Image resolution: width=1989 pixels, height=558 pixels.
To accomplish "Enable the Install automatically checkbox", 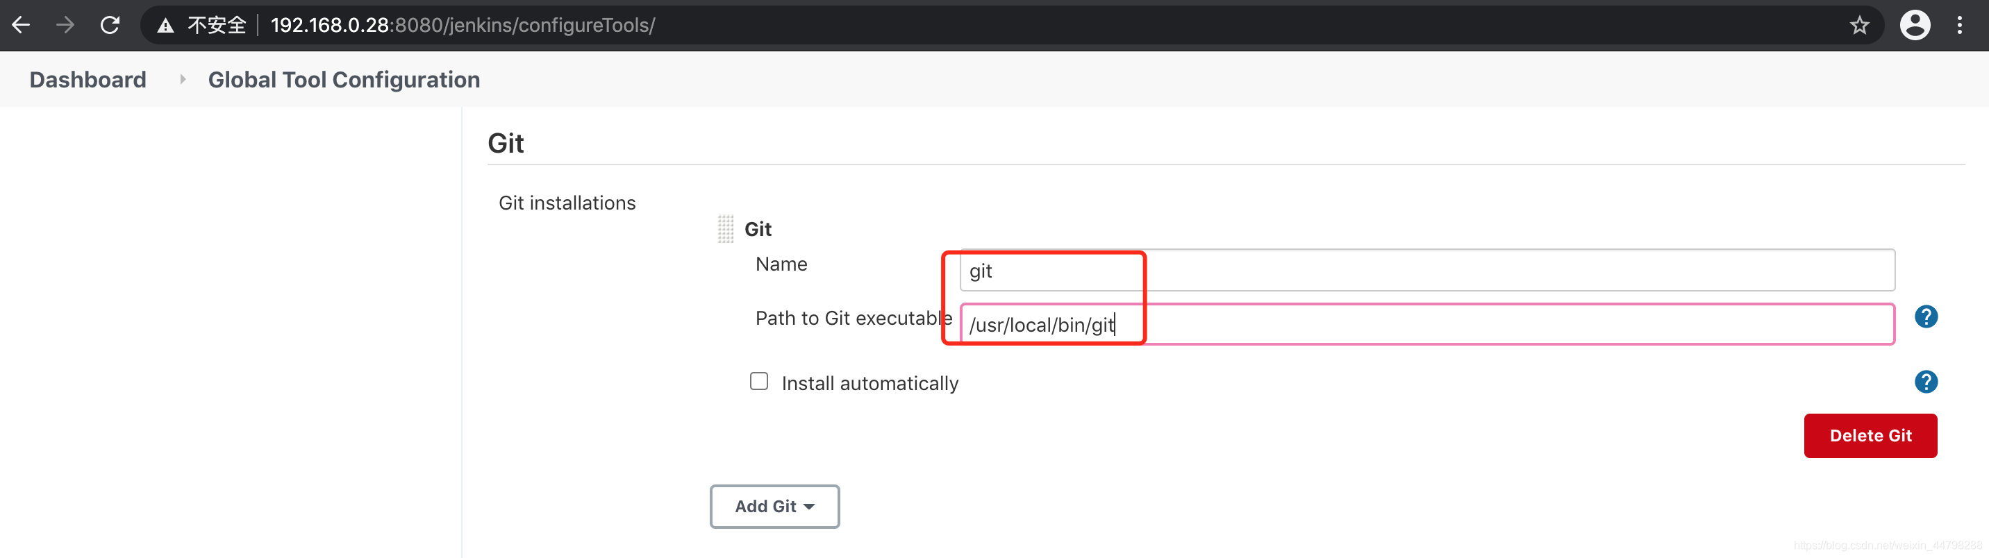I will tap(759, 381).
